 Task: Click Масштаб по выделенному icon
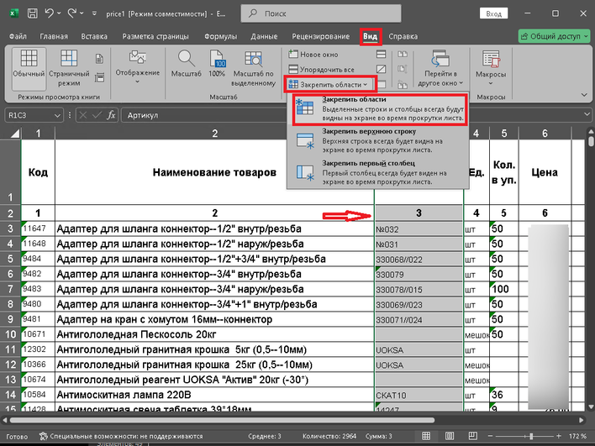tap(253, 69)
